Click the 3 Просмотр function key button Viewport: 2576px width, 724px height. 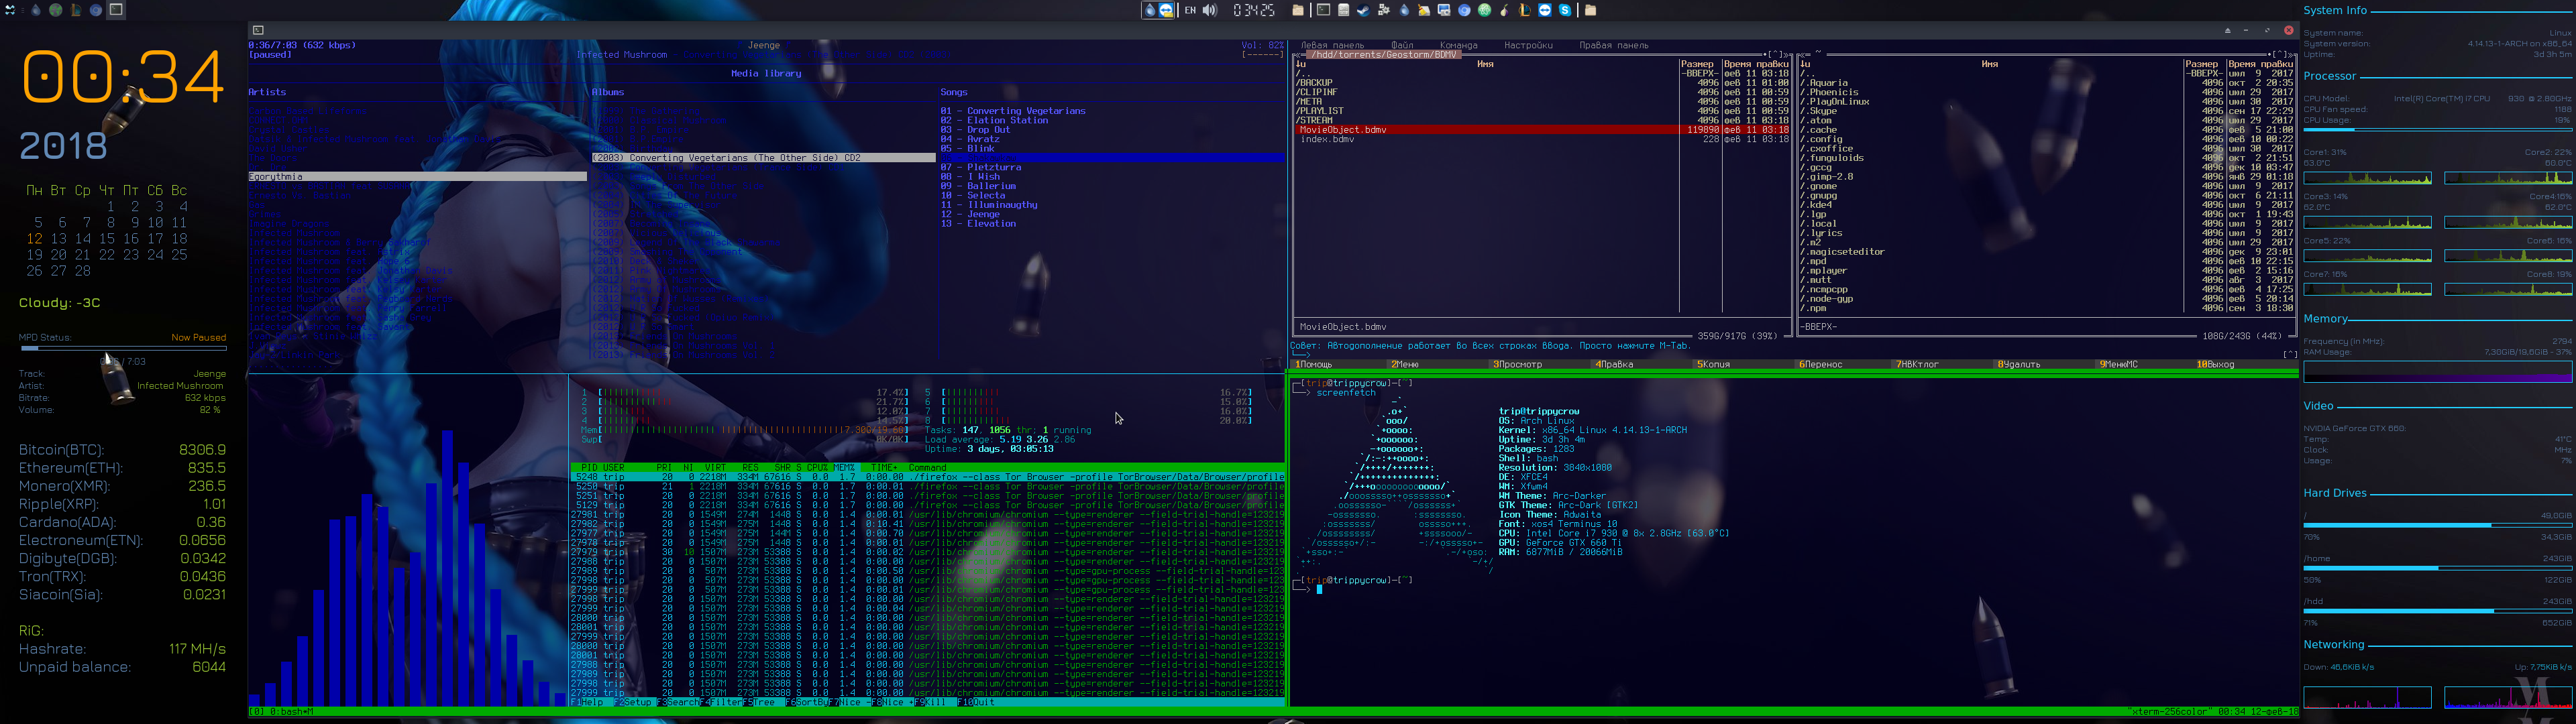pyautogui.click(x=1540, y=364)
